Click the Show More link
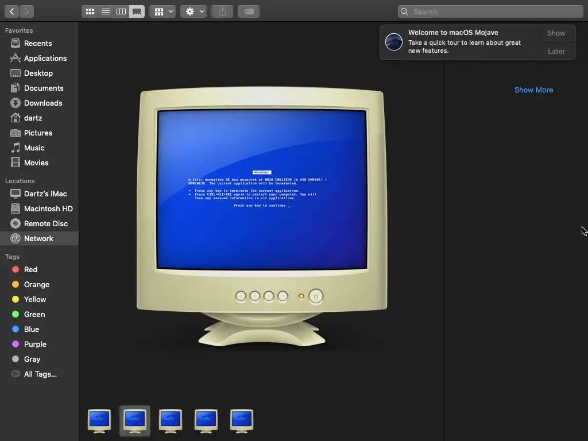This screenshot has width=588, height=441. coord(533,90)
